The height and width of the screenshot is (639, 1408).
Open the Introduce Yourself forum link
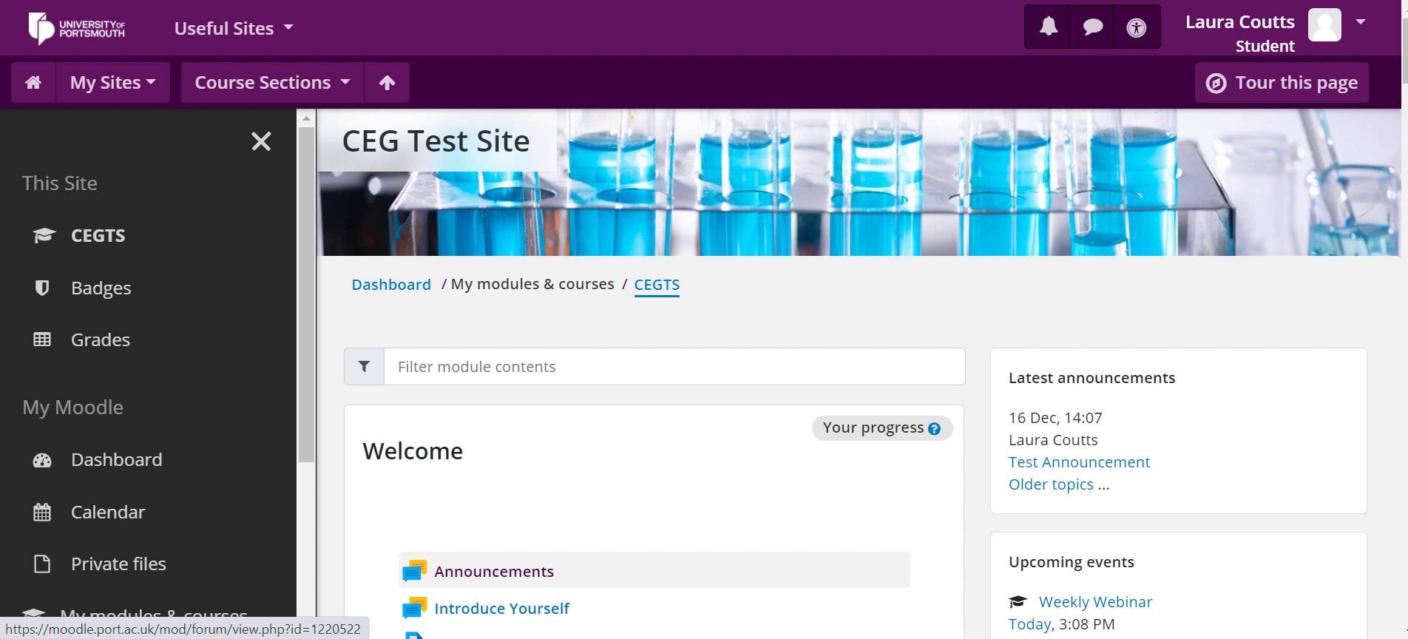tap(501, 609)
